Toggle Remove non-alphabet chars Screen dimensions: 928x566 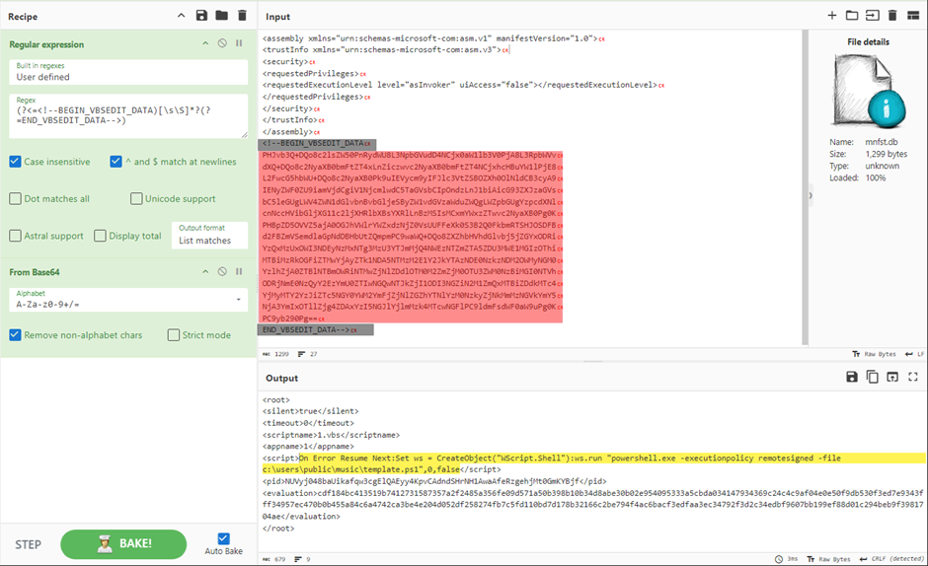(16, 334)
